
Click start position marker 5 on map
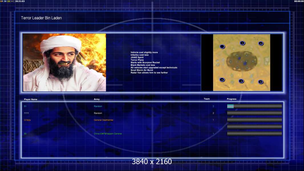[x=241, y=81]
